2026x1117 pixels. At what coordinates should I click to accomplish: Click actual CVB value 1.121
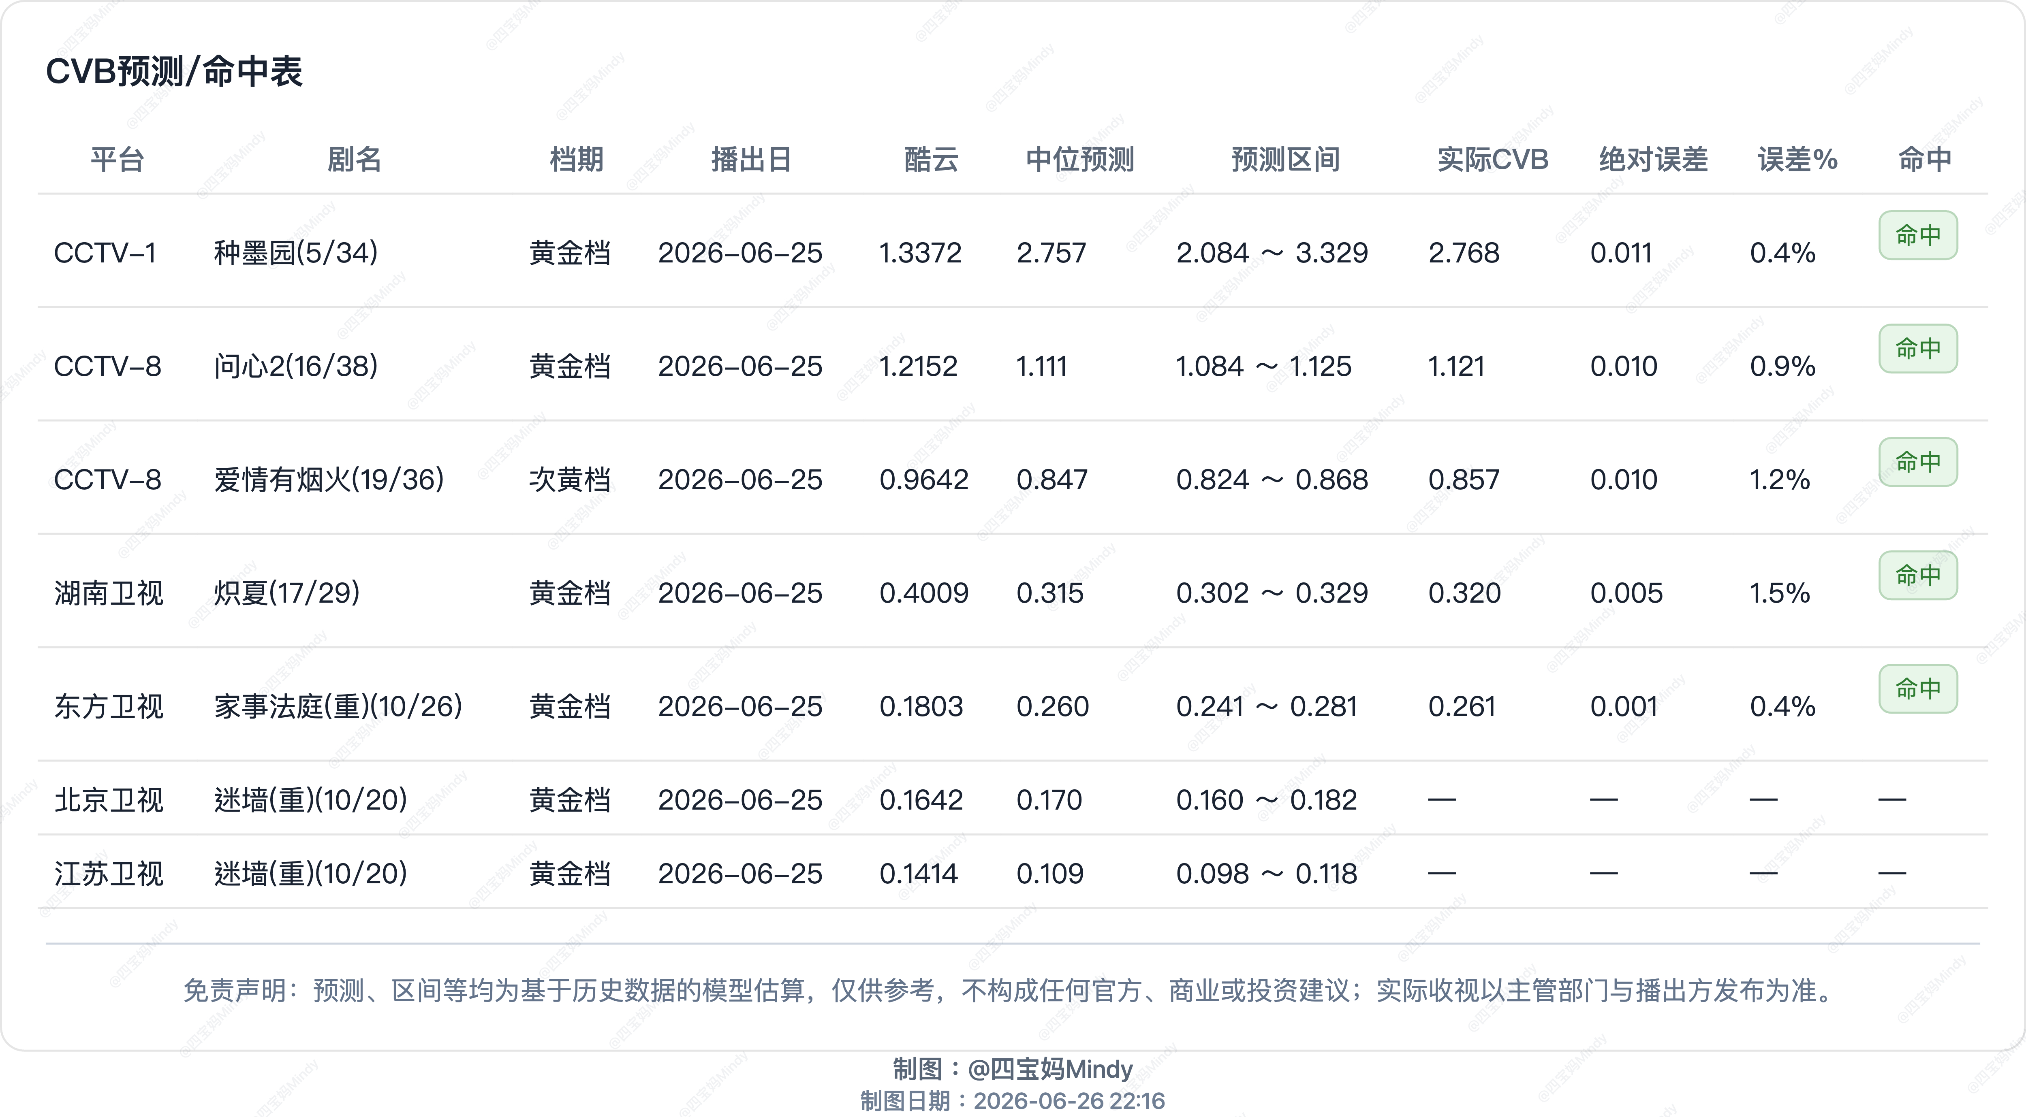tap(1456, 366)
